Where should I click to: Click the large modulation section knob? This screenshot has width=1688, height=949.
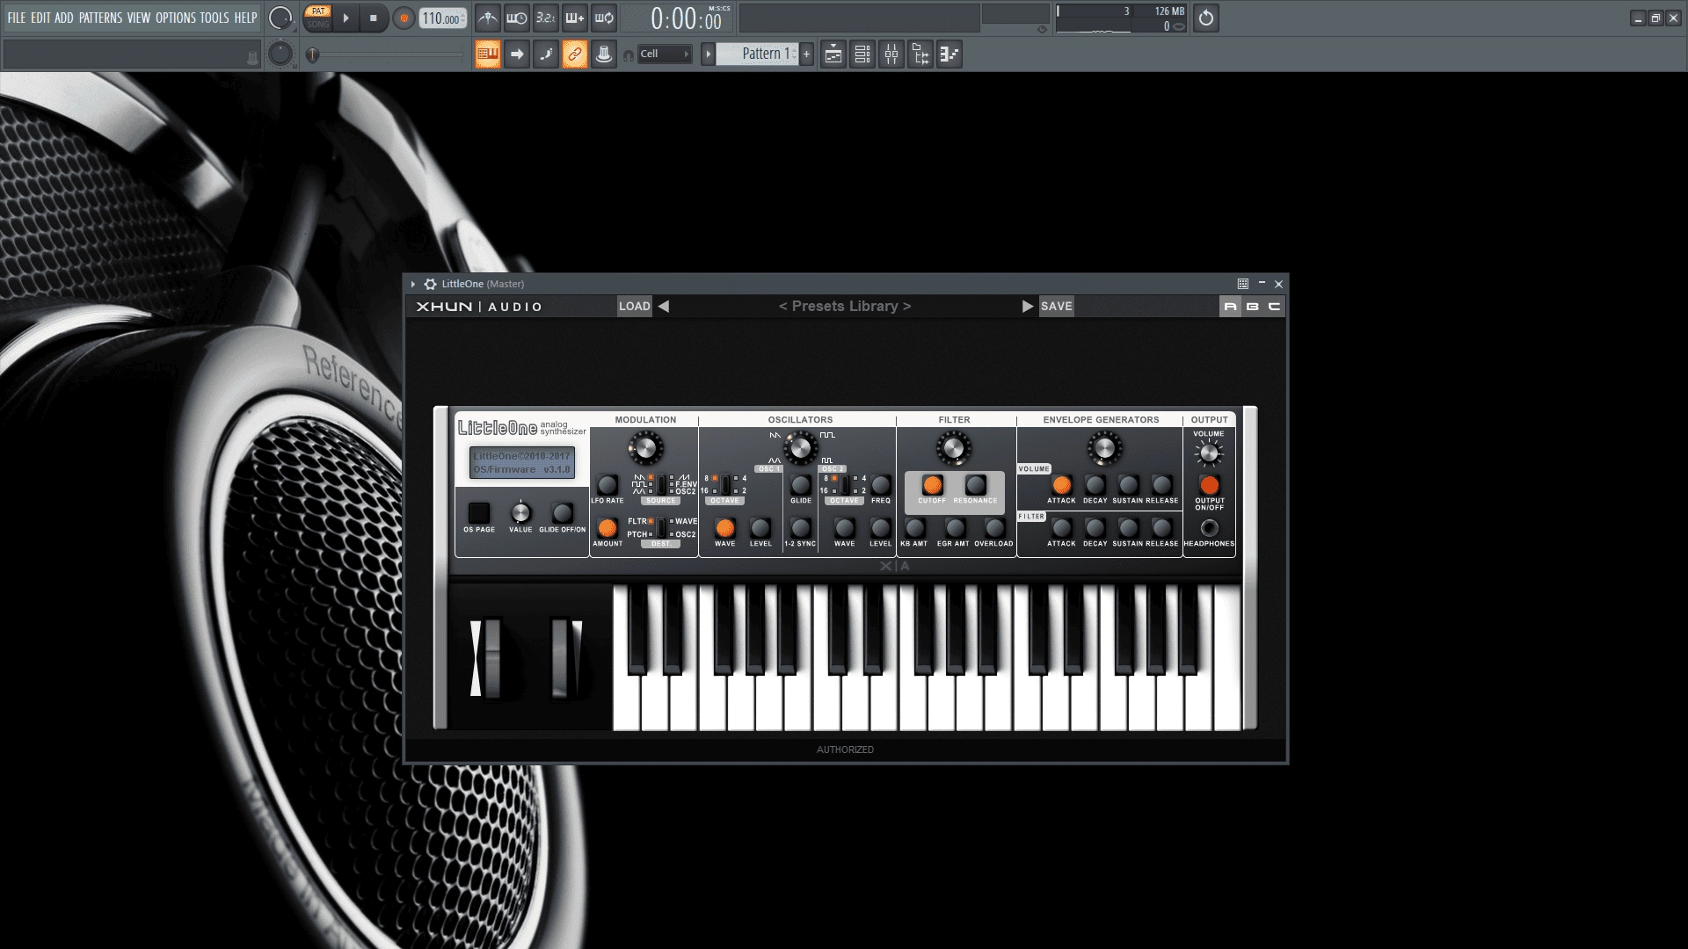pos(645,449)
